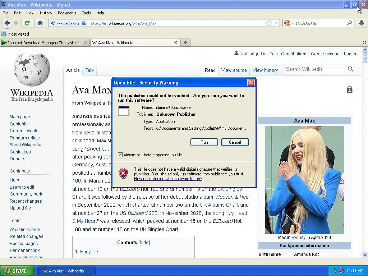Open the Downloads arrow button
Image resolution: width=368 pixels, height=276 pixels.
362,23
